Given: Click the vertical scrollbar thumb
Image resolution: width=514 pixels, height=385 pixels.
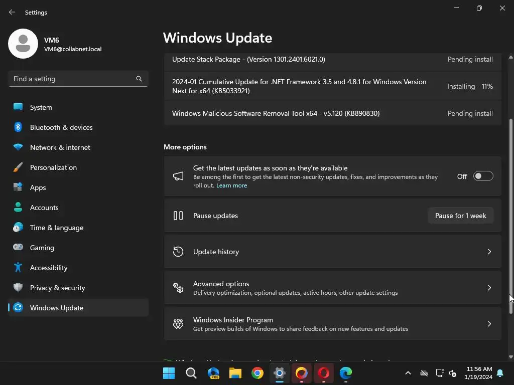Looking at the screenshot, I should pos(510,216).
